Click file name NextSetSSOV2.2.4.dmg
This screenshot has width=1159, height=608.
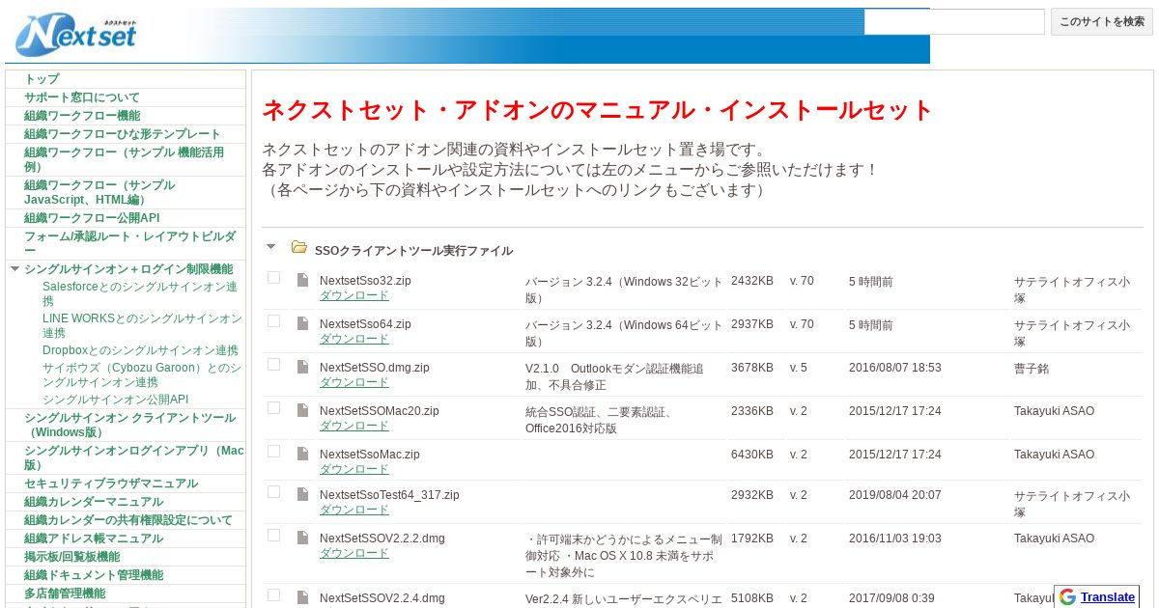click(382, 598)
